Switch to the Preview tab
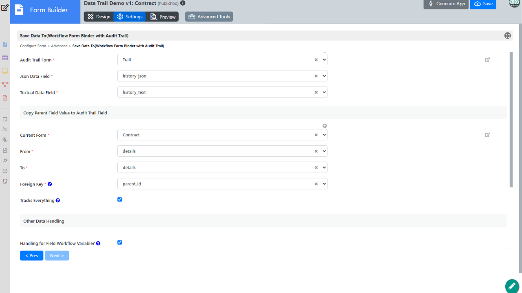This screenshot has width=522, height=293. (x=163, y=17)
